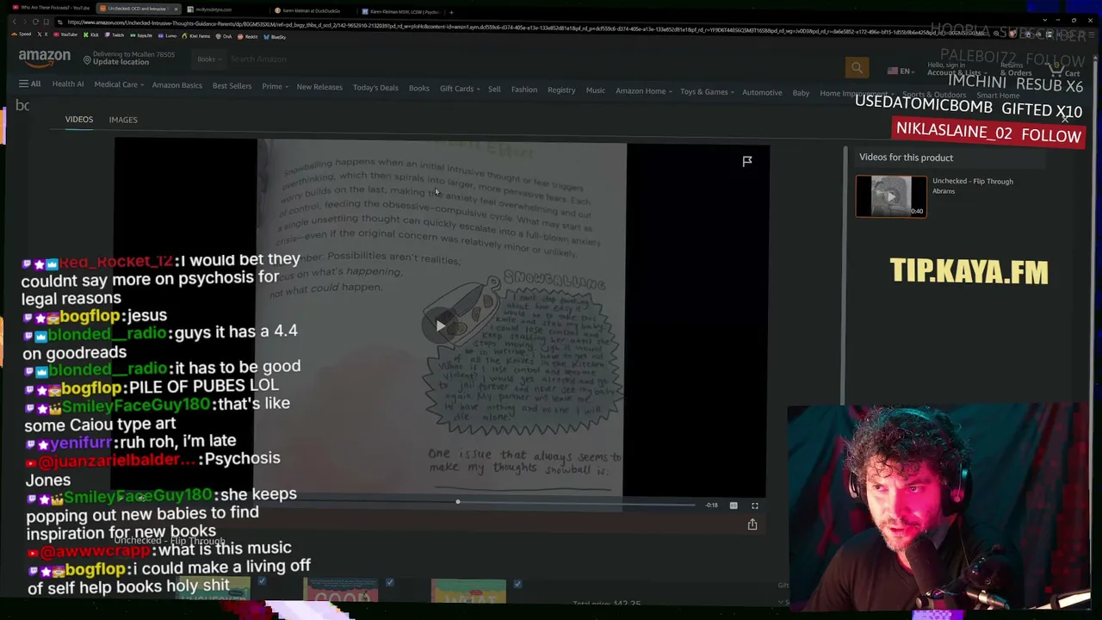1102x620 pixels.
Task: Expand the Medical Care menu
Action: pos(119,85)
